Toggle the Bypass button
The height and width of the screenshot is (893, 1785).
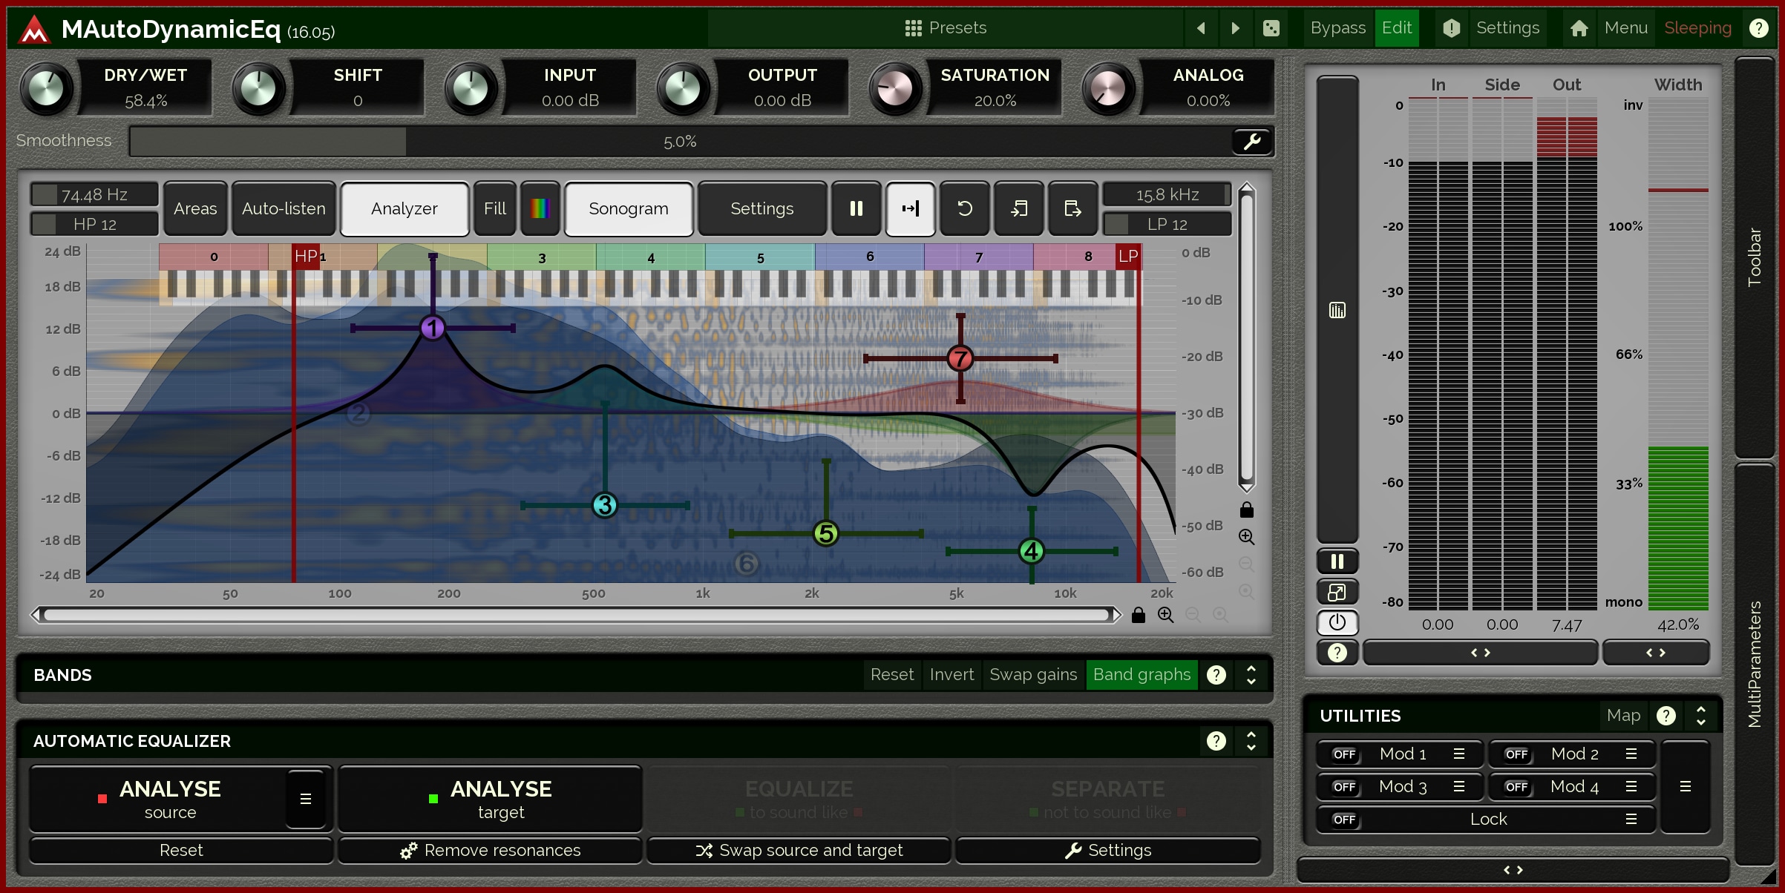[1337, 28]
